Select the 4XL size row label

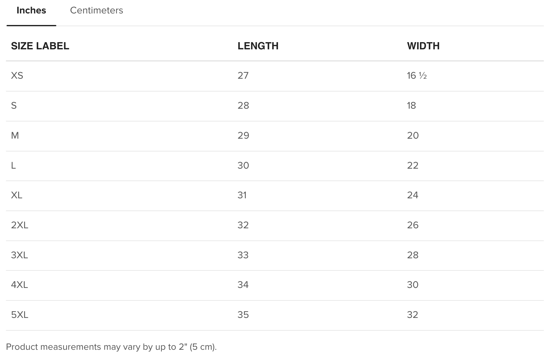(x=19, y=285)
